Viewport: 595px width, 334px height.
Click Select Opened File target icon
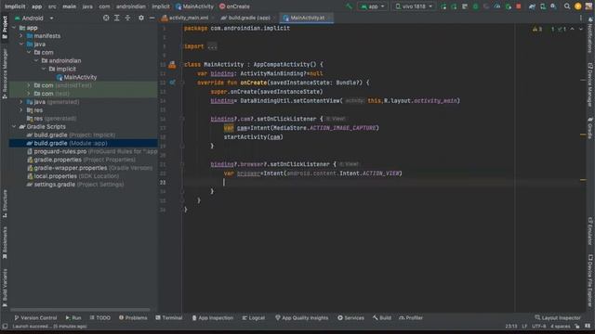106,18
